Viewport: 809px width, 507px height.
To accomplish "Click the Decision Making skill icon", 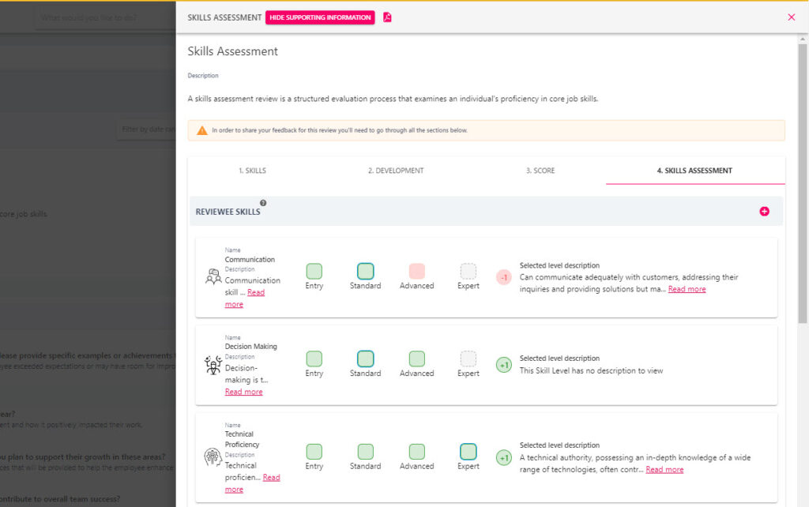I will pyautogui.click(x=213, y=365).
